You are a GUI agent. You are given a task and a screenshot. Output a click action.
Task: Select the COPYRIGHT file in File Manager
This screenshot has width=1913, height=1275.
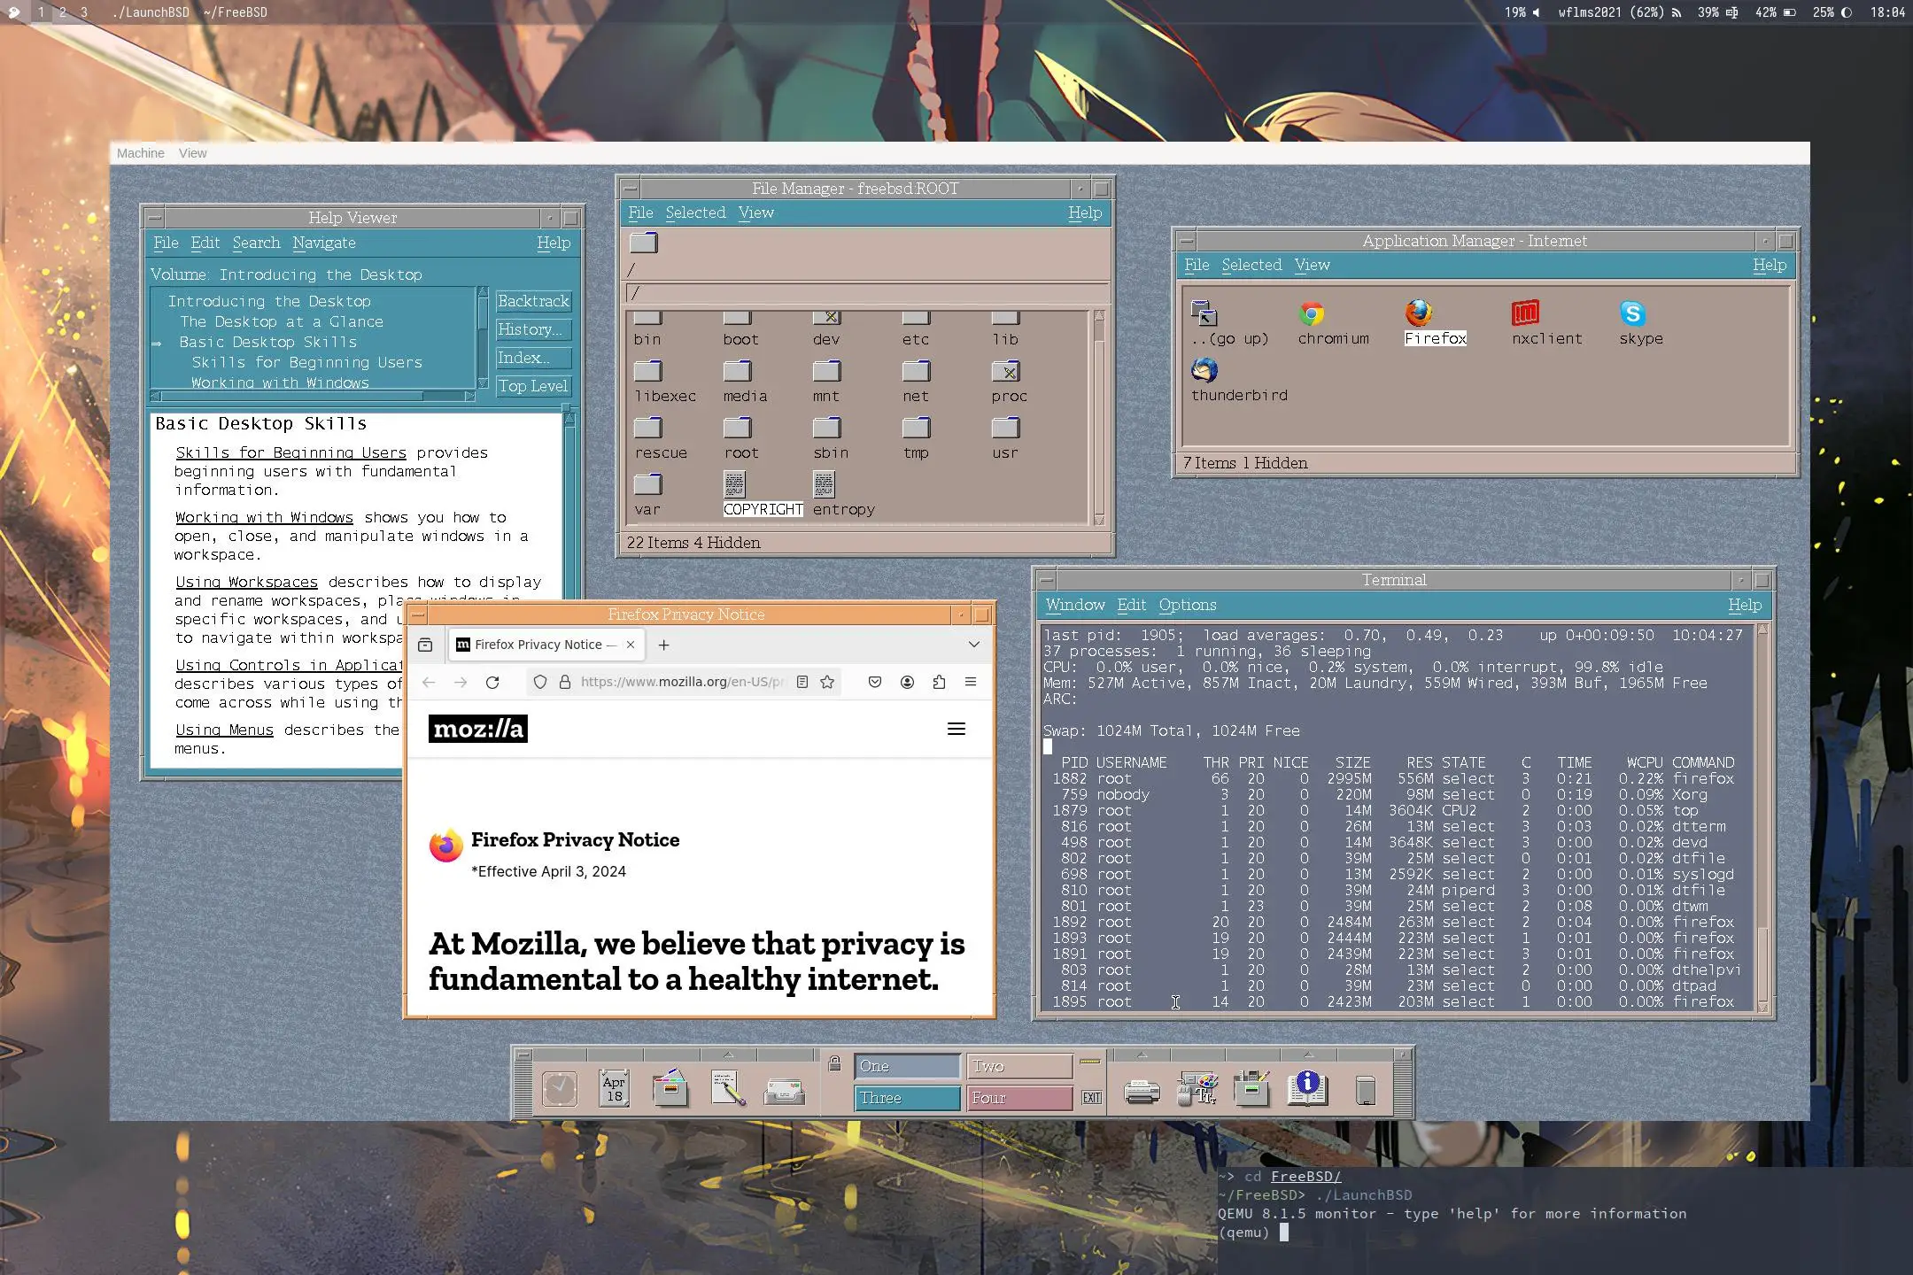coord(735,484)
